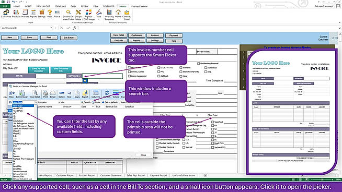Open the Contains condition dropdown
The image size is (342, 192).
[x=59, y=102]
